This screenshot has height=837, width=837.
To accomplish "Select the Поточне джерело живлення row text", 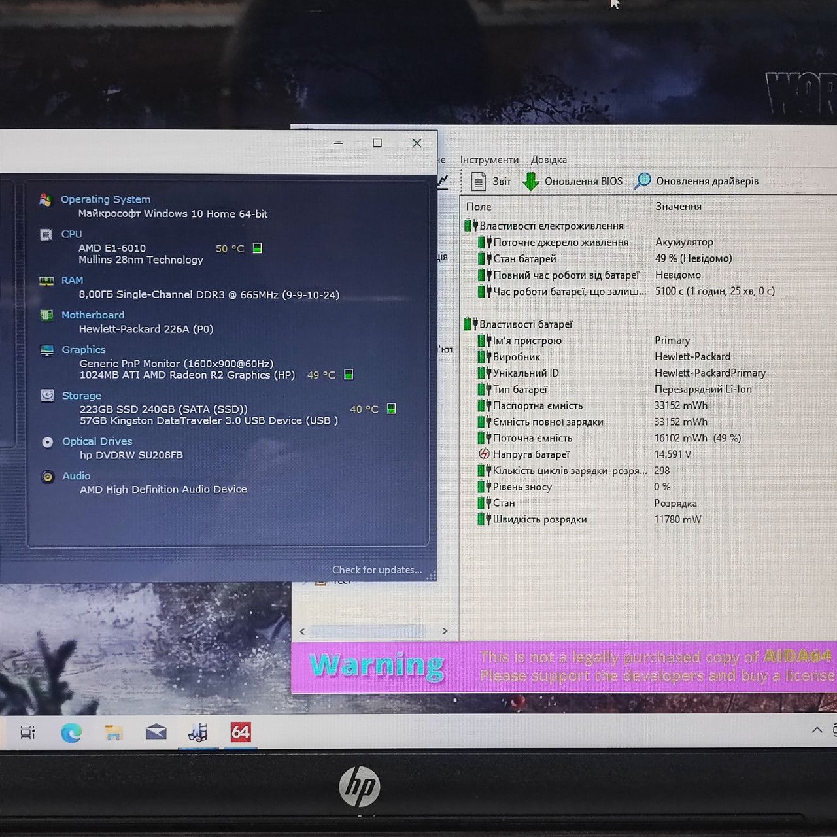I will tap(561, 242).
